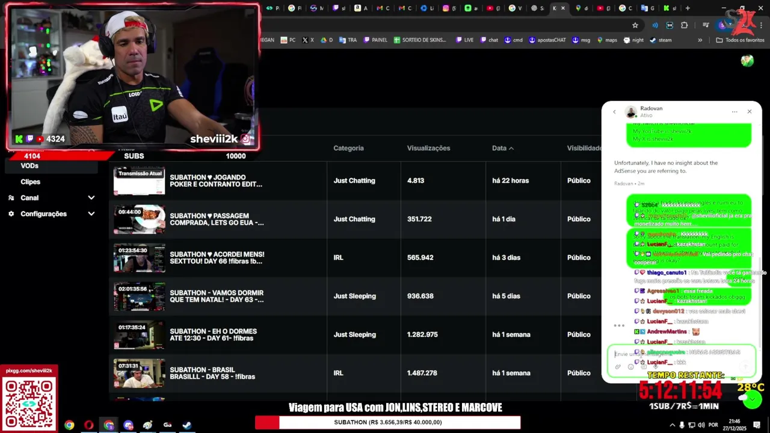This screenshot has width=770, height=433.
Task: Click the GG app taskbar icon
Action: 167,425
